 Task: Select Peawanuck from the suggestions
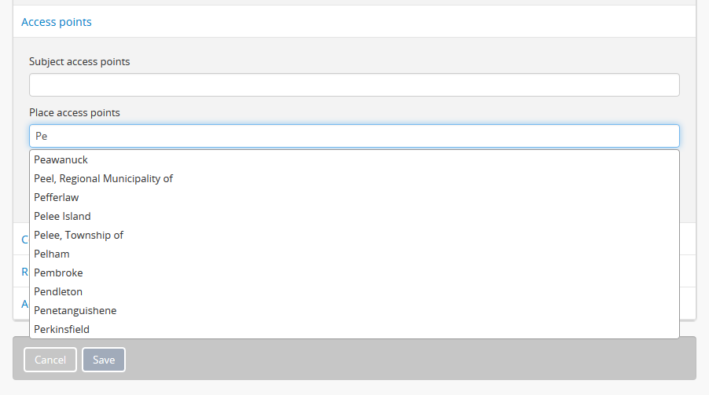[x=61, y=159]
